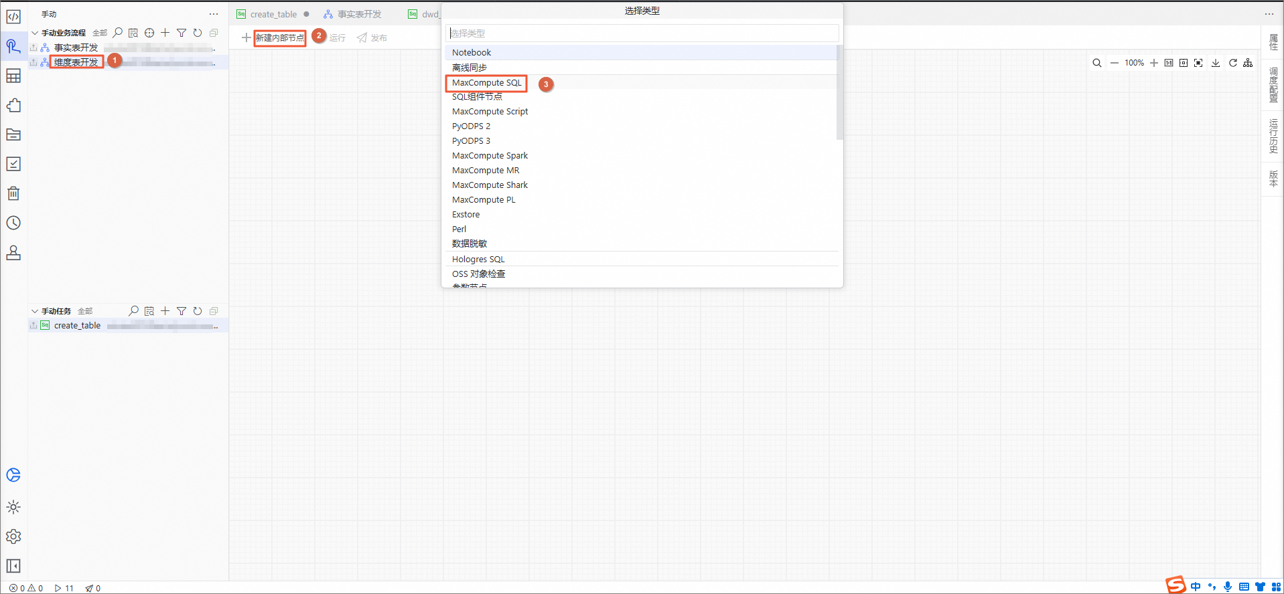Add new item with plus in 手动业务流程 header
The image size is (1284, 594).
tap(165, 32)
